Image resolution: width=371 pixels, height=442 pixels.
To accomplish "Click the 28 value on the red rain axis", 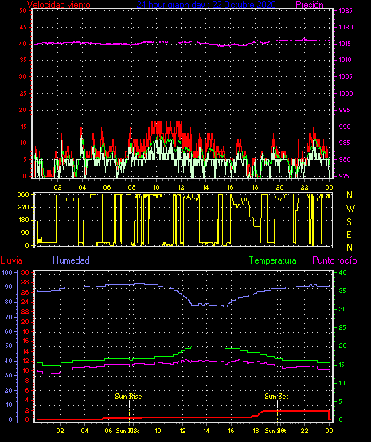I will coord(25,282).
